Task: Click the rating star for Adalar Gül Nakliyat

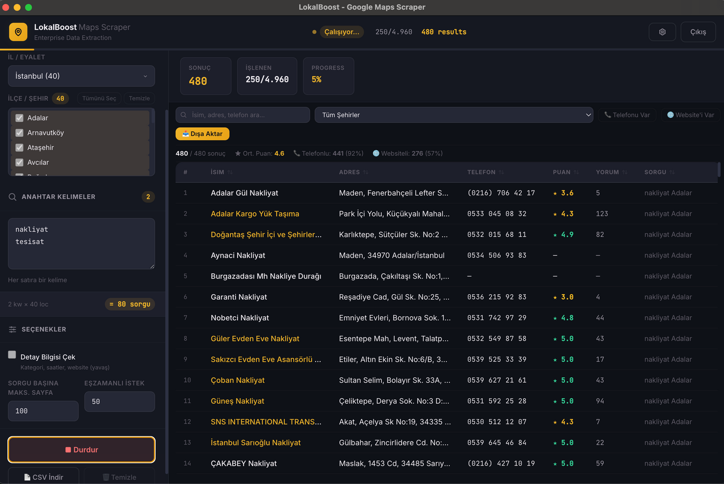Action: pyautogui.click(x=555, y=193)
